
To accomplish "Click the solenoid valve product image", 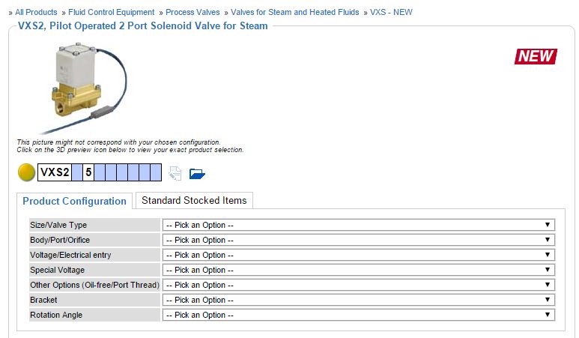I will point(84,88).
